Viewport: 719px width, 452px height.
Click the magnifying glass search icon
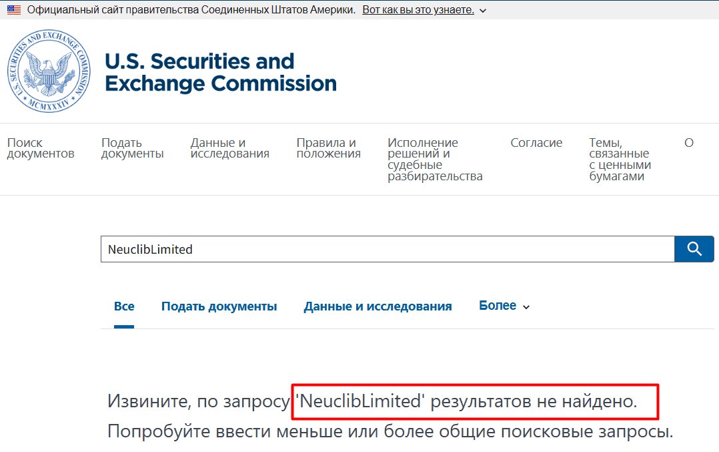(x=694, y=248)
